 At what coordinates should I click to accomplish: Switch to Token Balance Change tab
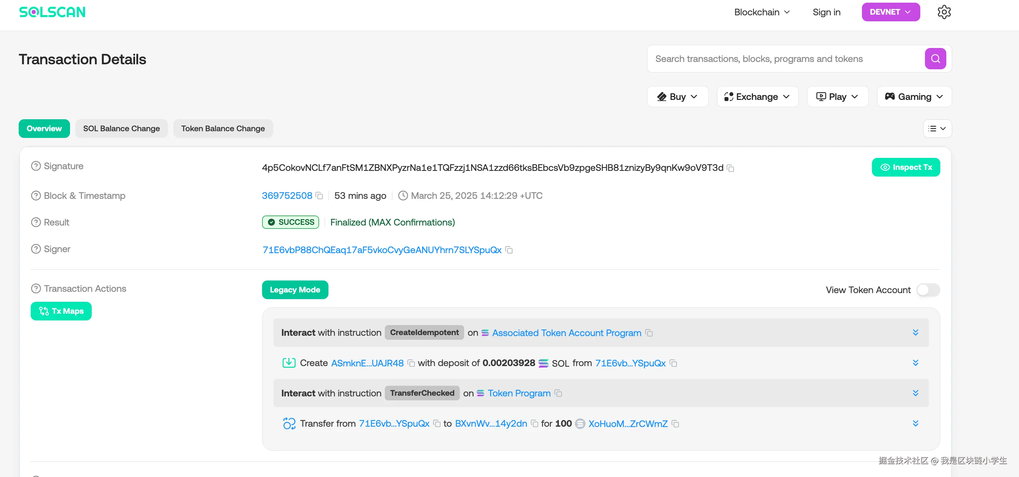[x=223, y=129]
